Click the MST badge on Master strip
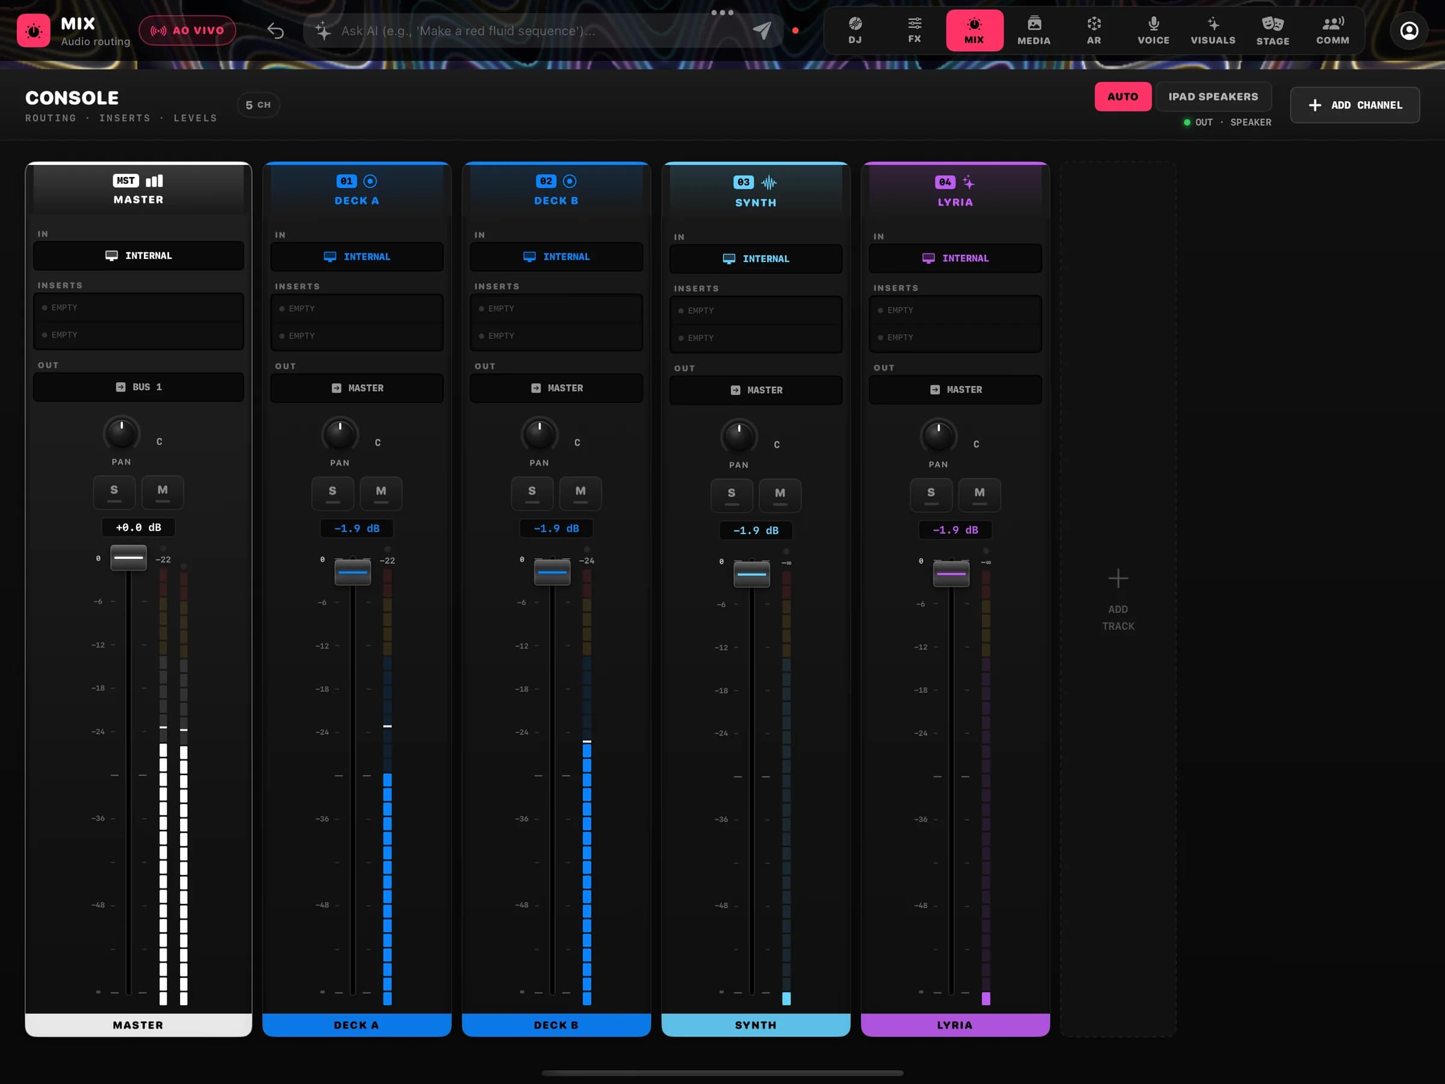Viewport: 1445px width, 1084px height. [x=125, y=181]
